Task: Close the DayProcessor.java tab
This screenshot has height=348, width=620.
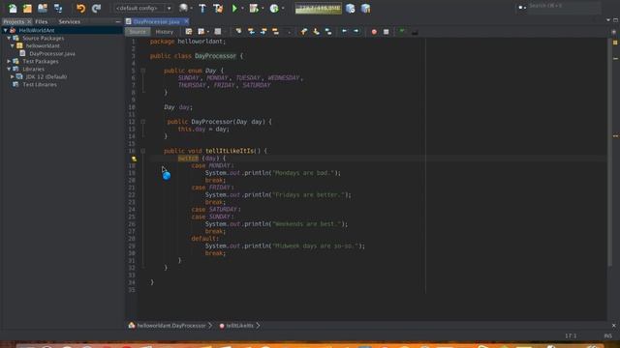Action: tap(186, 21)
